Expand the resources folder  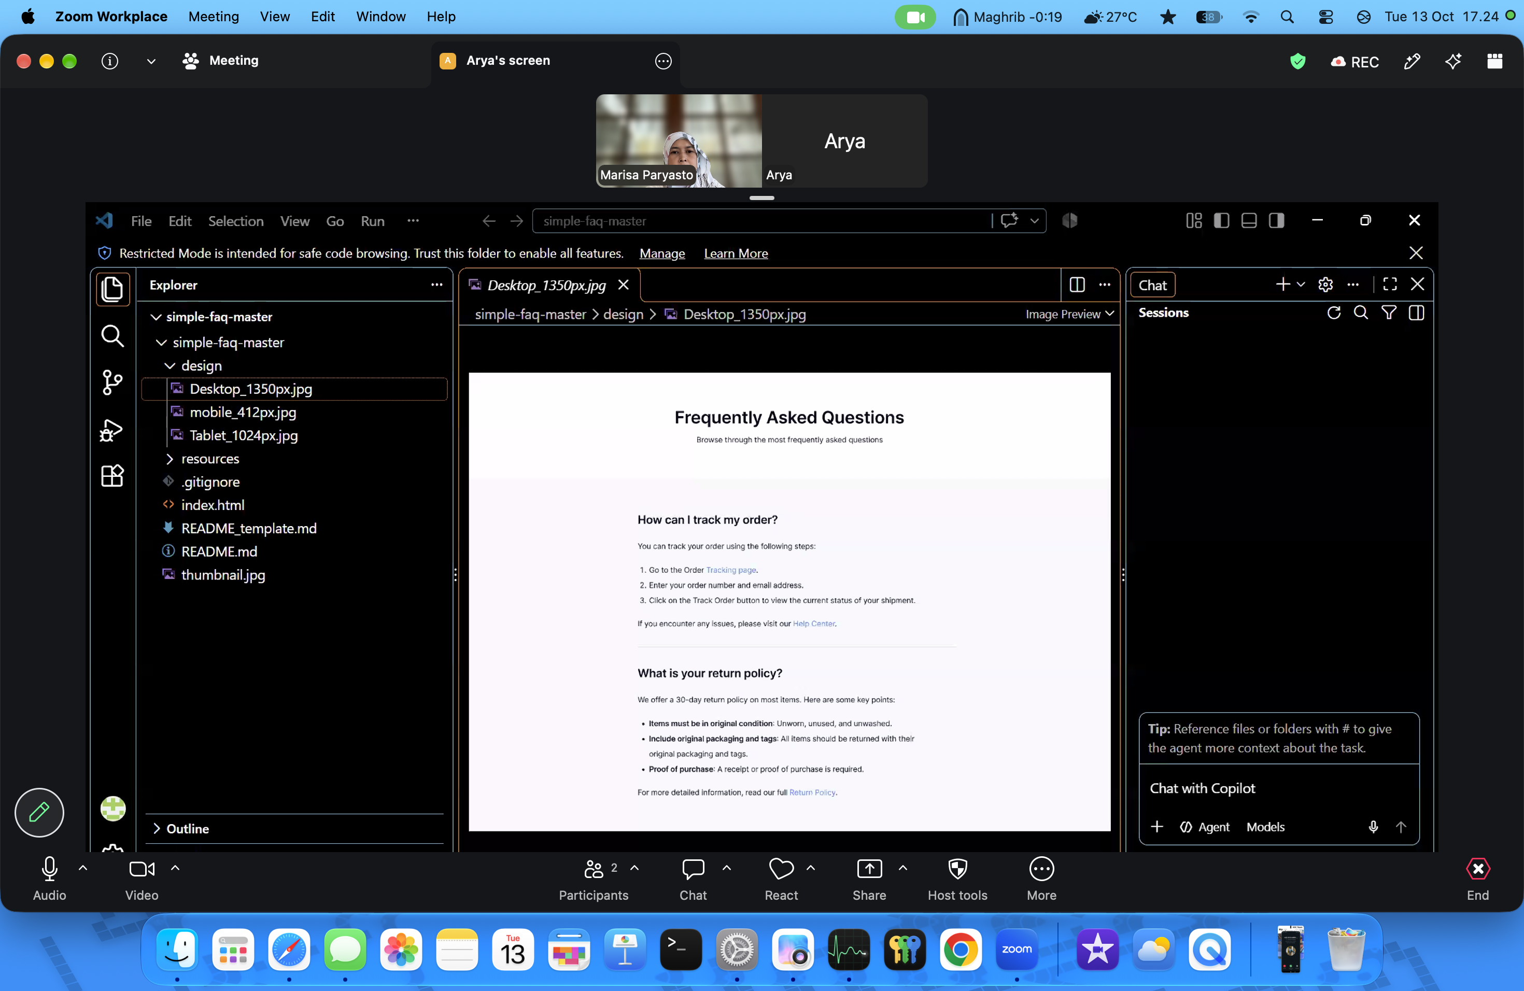click(x=170, y=458)
